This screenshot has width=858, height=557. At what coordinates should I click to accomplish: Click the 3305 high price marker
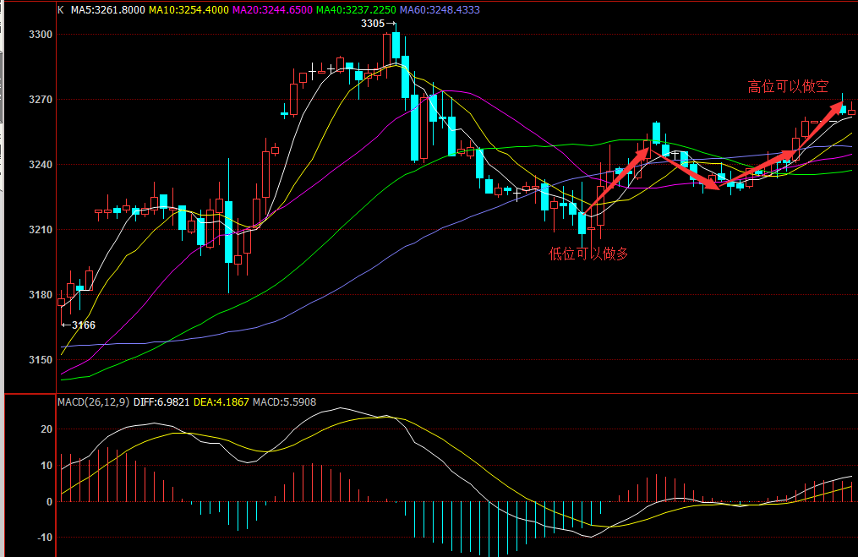(378, 24)
